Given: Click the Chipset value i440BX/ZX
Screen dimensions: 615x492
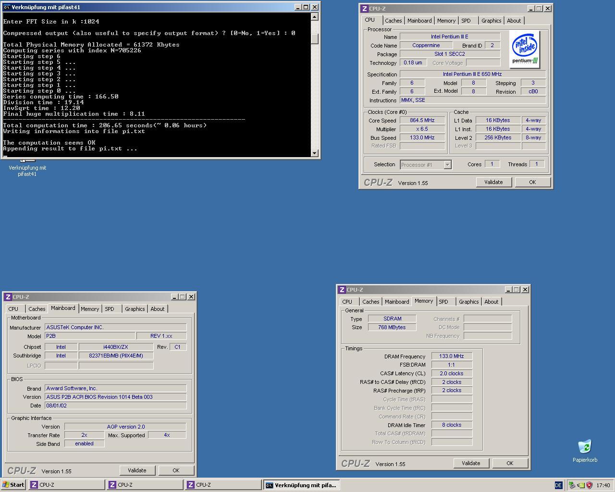Looking at the screenshot, I should 115,347.
